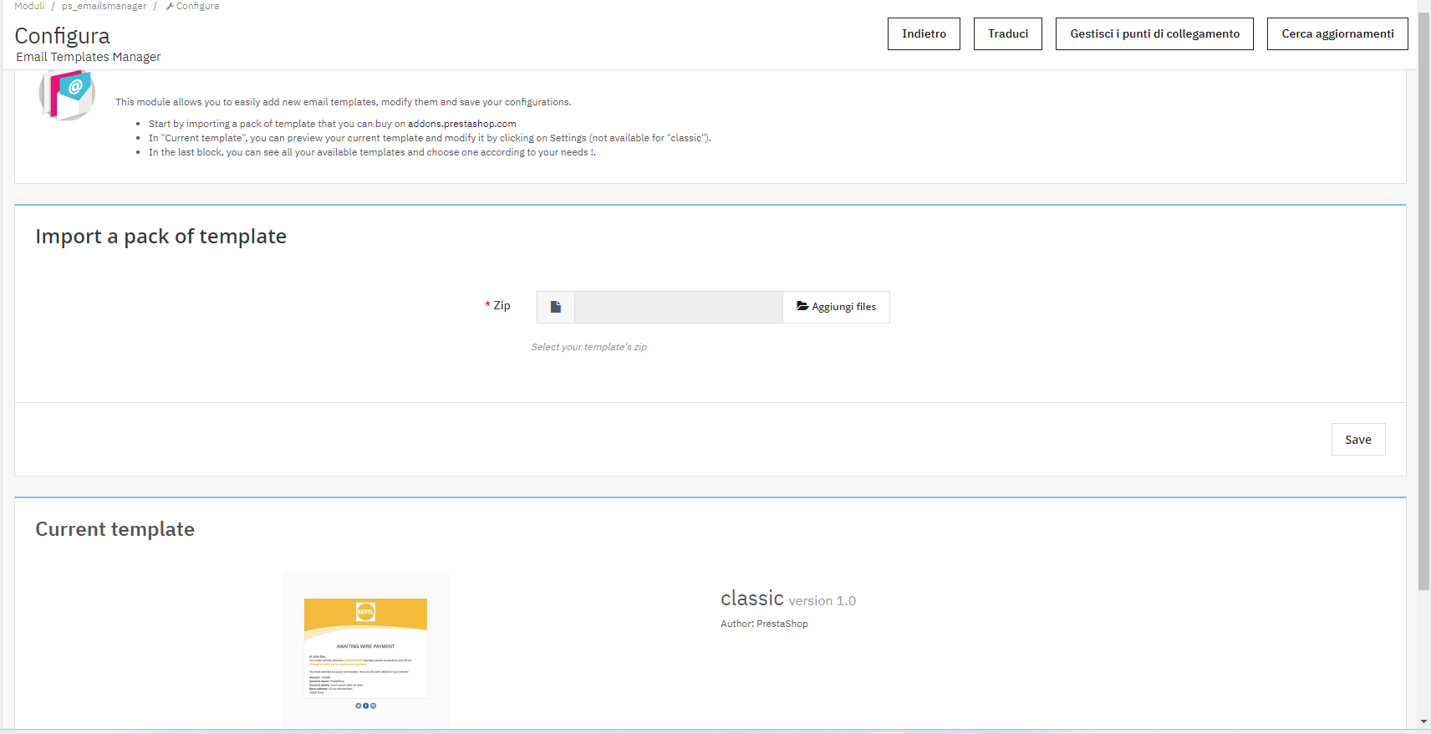Click the scrollbar down arrow

tap(1423, 721)
